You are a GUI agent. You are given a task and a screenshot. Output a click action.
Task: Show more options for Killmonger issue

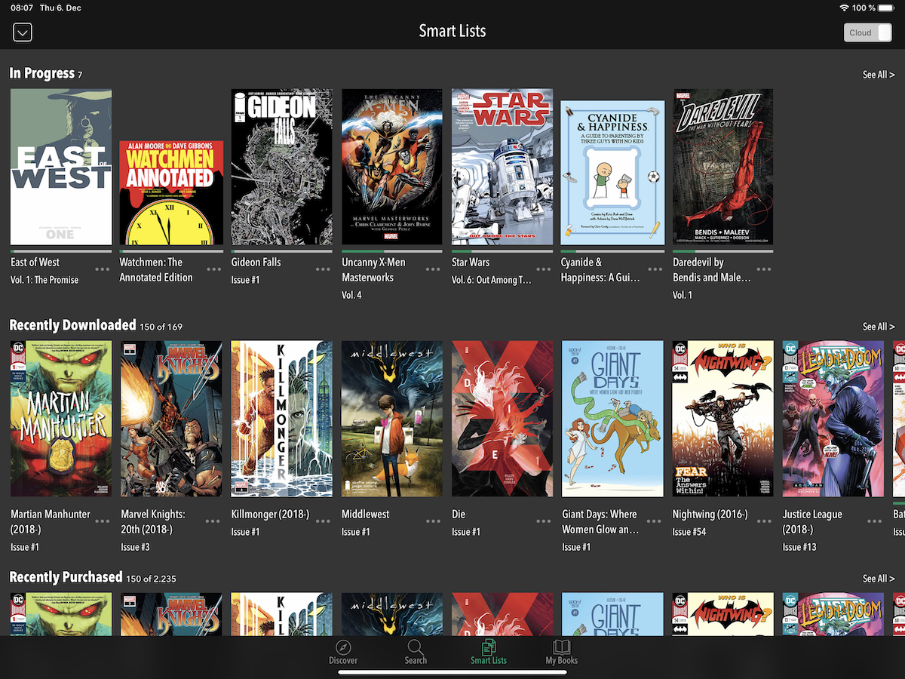click(323, 521)
